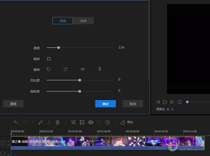This screenshot has height=156, width=210.
Task: Click the mosaic tool icon
Action: point(90,122)
